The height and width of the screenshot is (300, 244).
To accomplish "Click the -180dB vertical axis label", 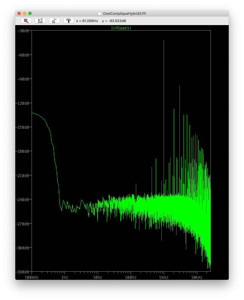I will click(22, 151).
